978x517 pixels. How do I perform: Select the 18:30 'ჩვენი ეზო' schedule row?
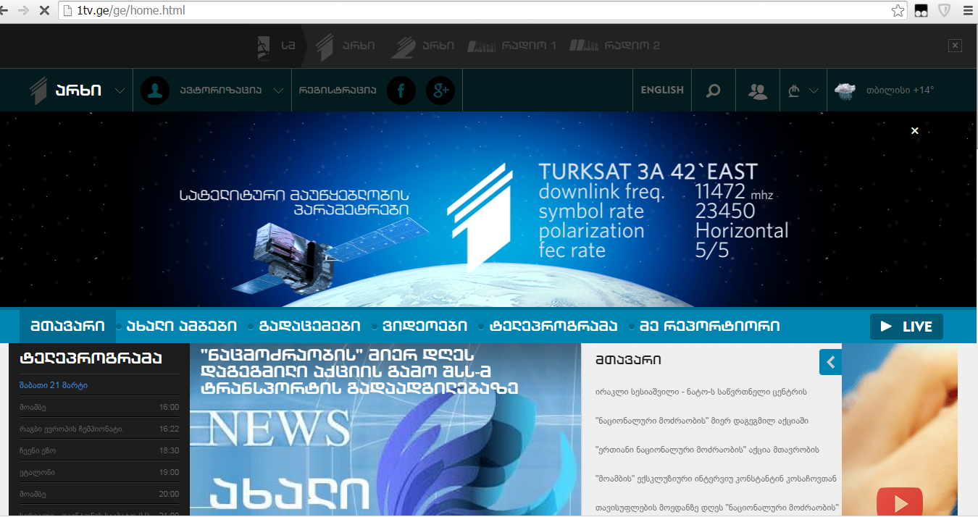coord(99,450)
